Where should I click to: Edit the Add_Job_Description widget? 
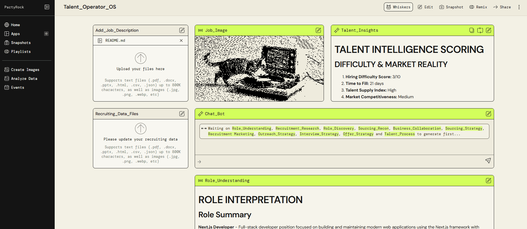click(x=182, y=30)
